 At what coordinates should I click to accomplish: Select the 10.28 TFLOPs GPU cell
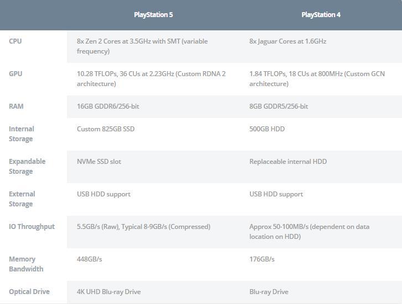151,79
